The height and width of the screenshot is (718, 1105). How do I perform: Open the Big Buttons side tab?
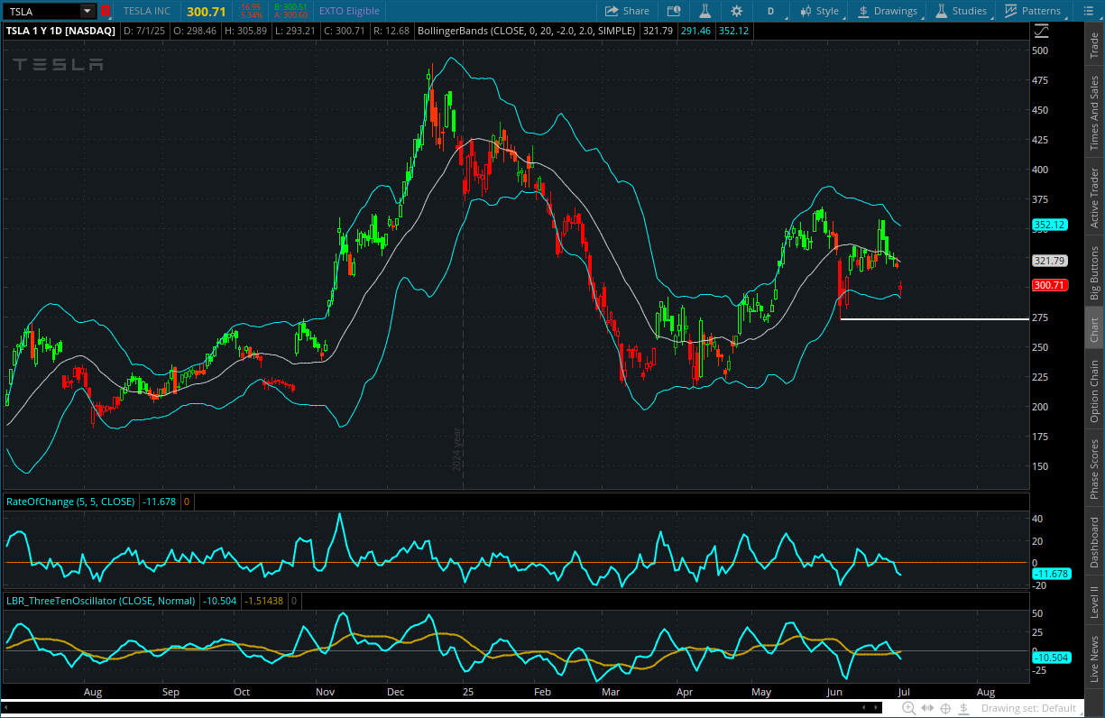pyautogui.click(x=1094, y=272)
